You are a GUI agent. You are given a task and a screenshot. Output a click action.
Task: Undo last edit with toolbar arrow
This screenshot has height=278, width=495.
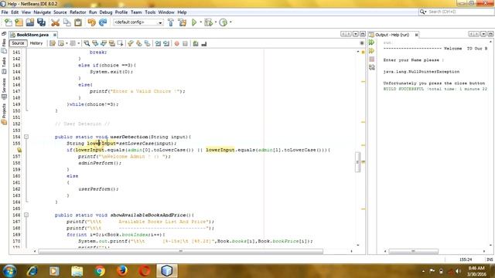pyautogui.click(x=91, y=22)
